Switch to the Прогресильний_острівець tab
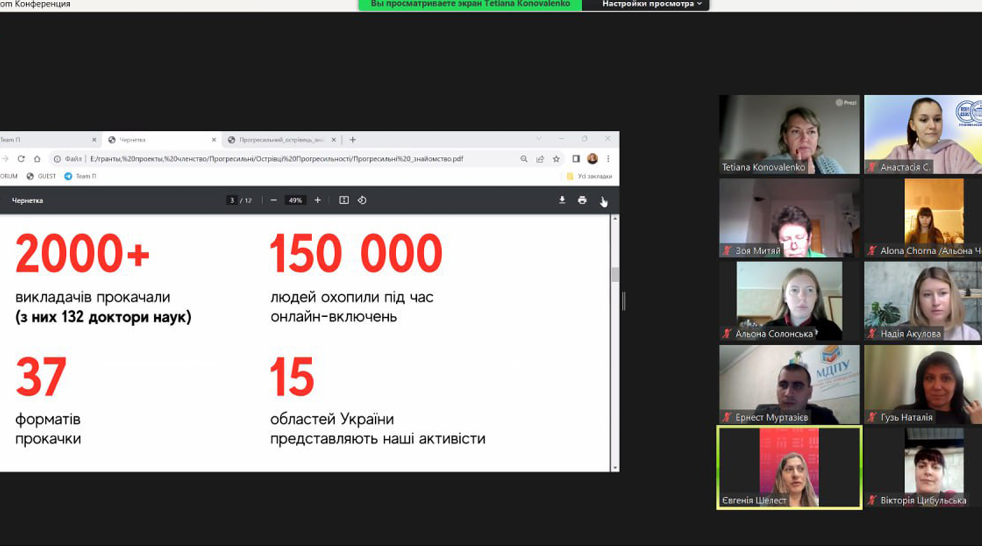Viewport: 982px width, 549px height. pyautogui.click(x=281, y=140)
